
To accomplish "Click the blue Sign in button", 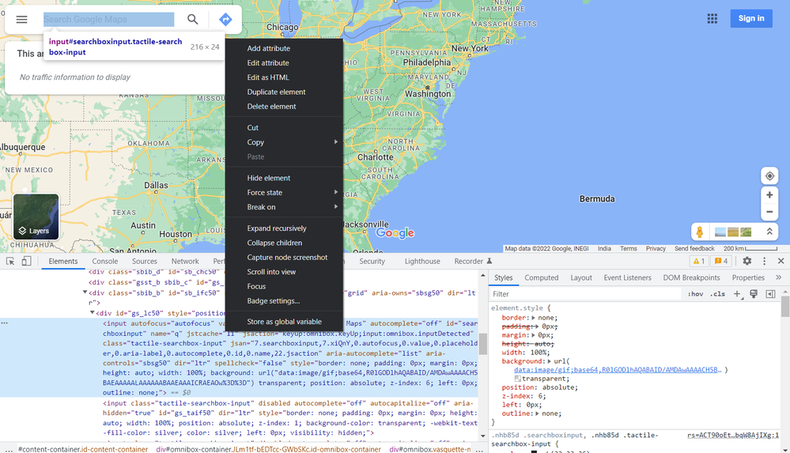I will [x=750, y=18].
